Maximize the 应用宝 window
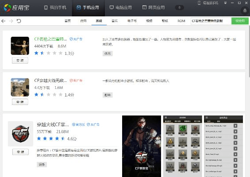The image size is (250, 177). tap(239, 3)
